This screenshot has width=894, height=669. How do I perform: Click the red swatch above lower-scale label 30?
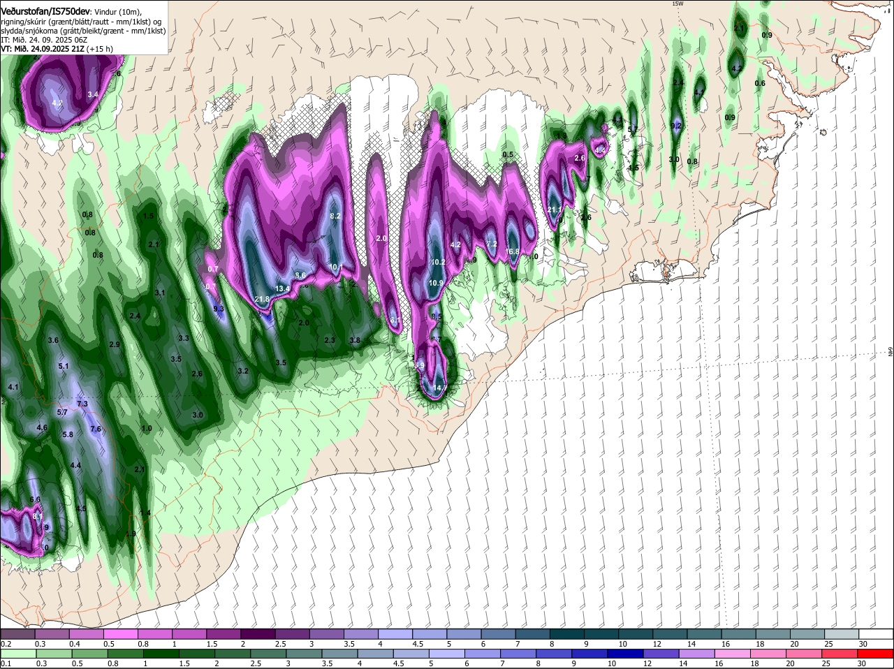click(x=877, y=653)
